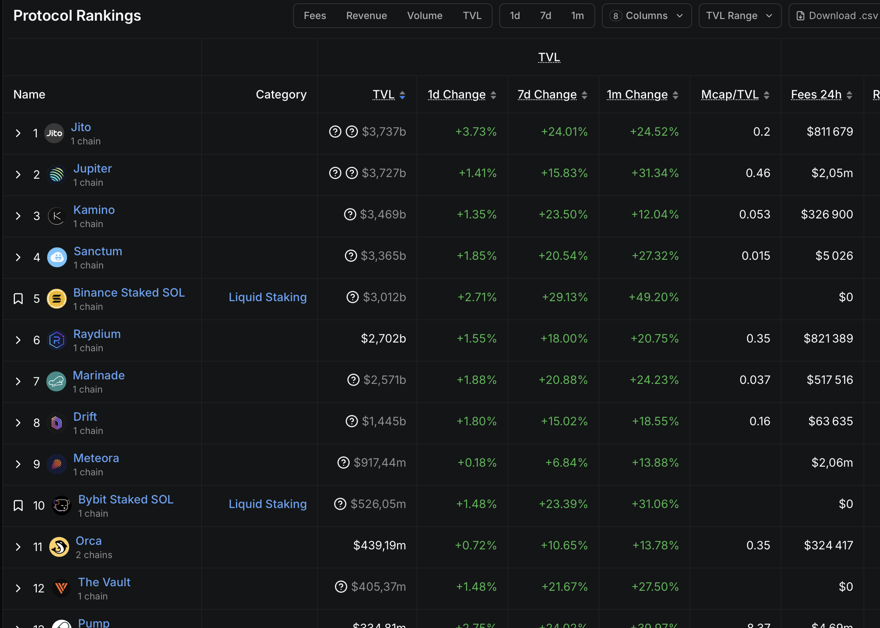880x628 pixels.
Task: Bookmark Binance Staked SOL protocol
Action: (x=18, y=299)
